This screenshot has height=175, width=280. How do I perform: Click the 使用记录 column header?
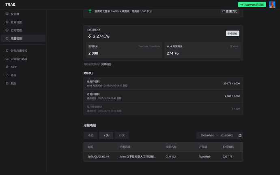(125, 147)
